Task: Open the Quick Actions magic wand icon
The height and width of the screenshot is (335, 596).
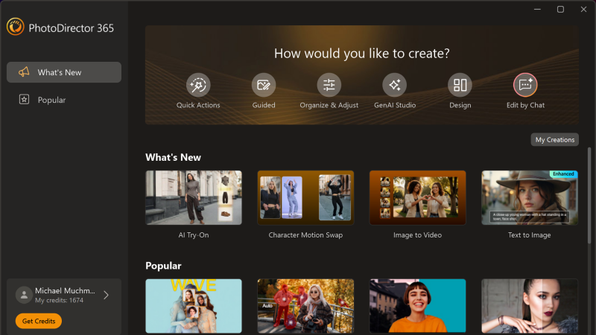Action: click(198, 85)
